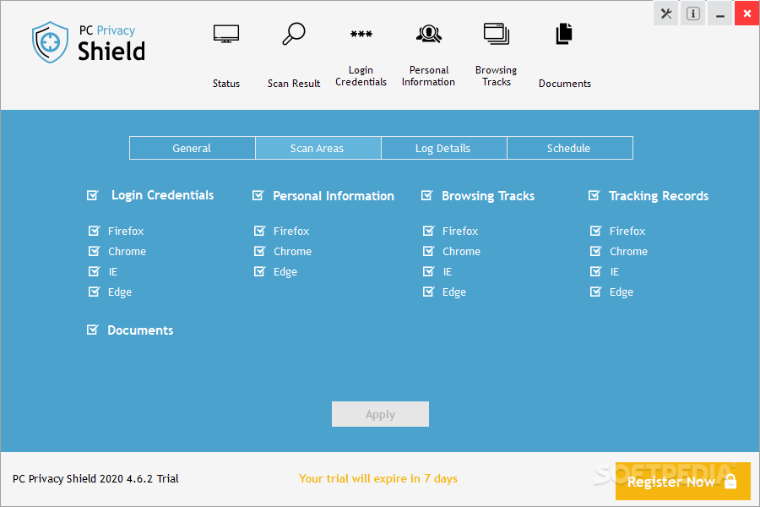Click the Apply button
The height and width of the screenshot is (507, 760).
tap(380, 414)
